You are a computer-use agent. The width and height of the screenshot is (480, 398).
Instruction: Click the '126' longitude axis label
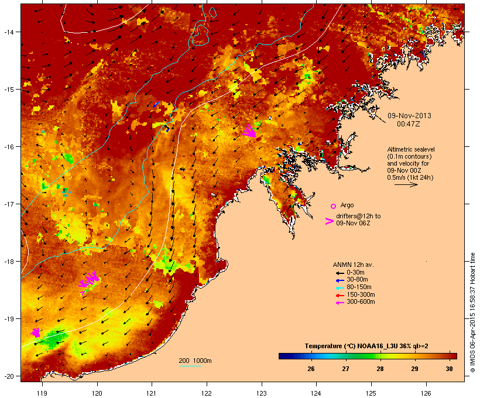tap(426, 393)
